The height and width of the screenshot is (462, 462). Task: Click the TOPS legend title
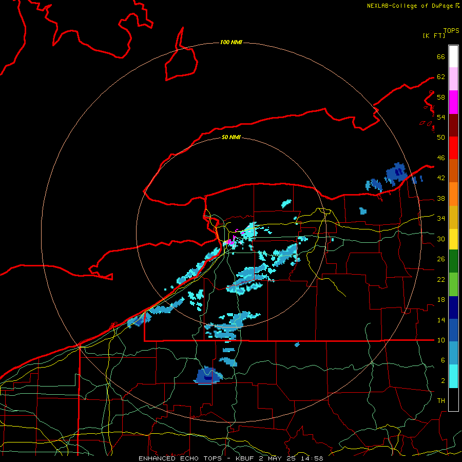click(451, 31)
